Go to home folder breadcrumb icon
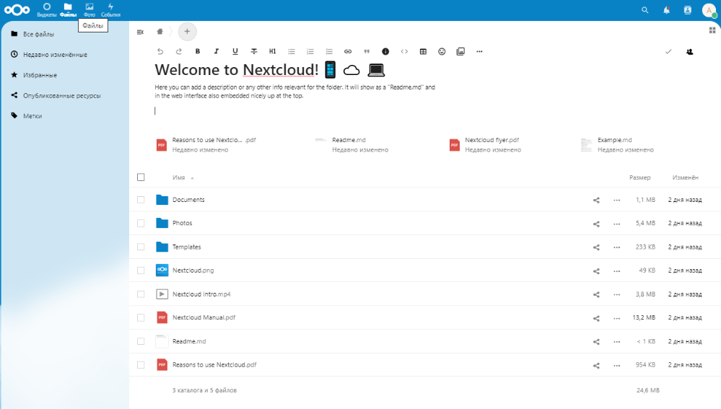The height and width of the screenshot is (409, 721). (160, 31)
